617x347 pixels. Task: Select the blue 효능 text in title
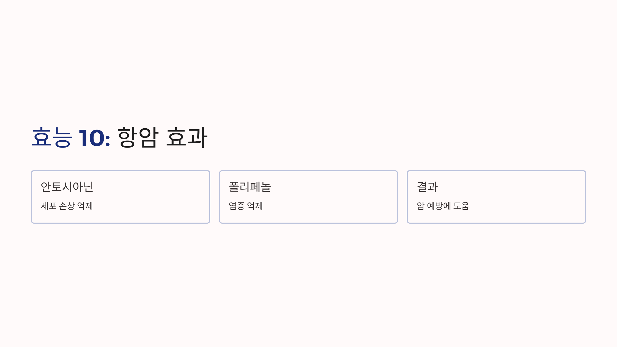[52, 138]
